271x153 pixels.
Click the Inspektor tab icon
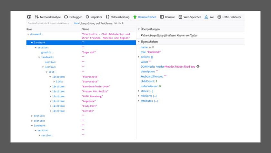(x=87, y=17)
